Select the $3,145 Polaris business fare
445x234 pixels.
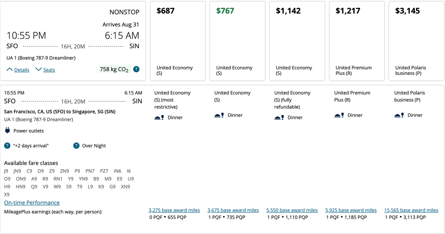coord(416,41)
